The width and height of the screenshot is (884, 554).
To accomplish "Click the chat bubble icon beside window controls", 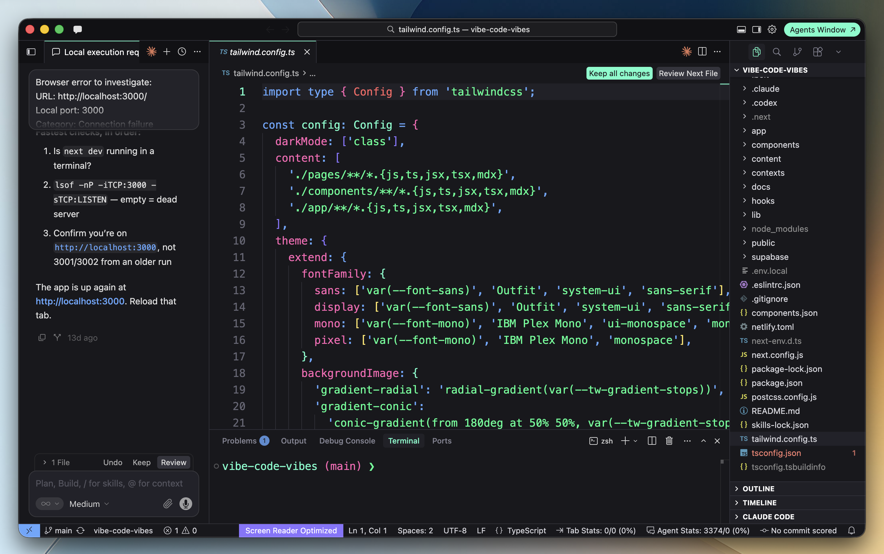I will [x=78, y=30].
